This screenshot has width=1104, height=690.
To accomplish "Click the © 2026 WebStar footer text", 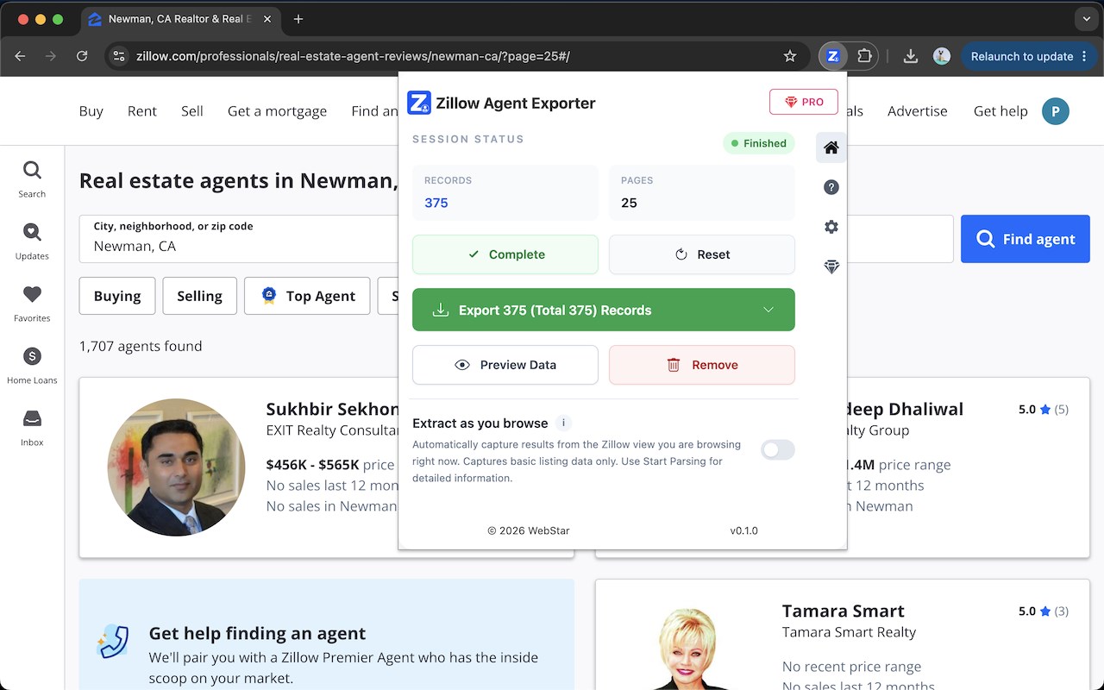I will (x=529, y=530).
